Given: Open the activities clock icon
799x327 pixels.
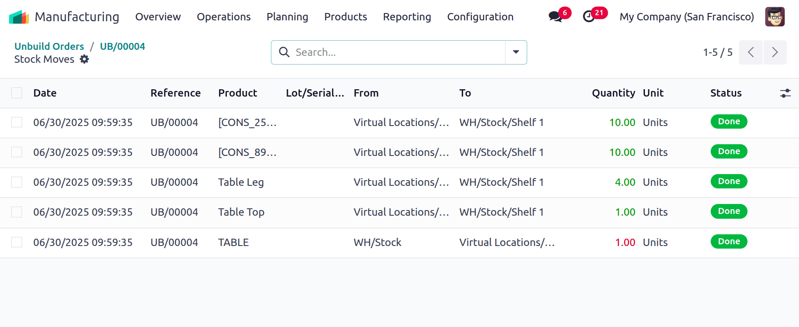Looking at the screenshot, I should (589, 17).
